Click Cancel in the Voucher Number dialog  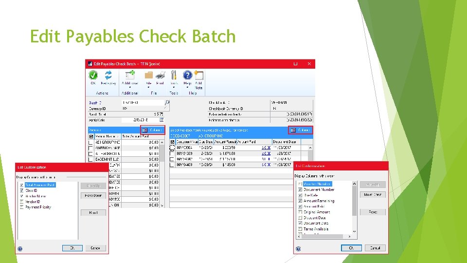tap(375, 248)
